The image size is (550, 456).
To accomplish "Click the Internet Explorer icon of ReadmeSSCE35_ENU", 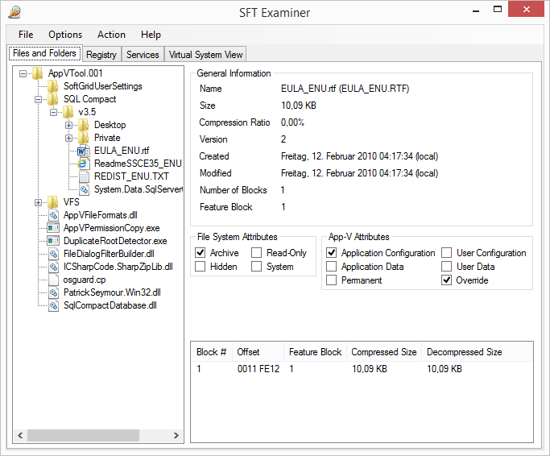I will (x=84, y=164).
